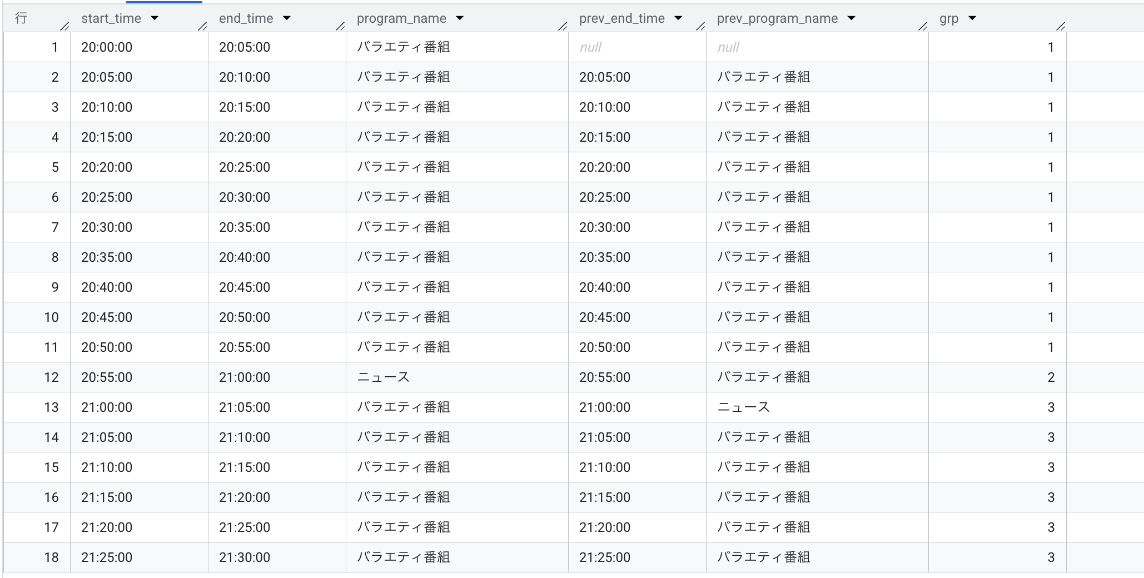Click the program_name column resize handle

(x=563, y=26)
